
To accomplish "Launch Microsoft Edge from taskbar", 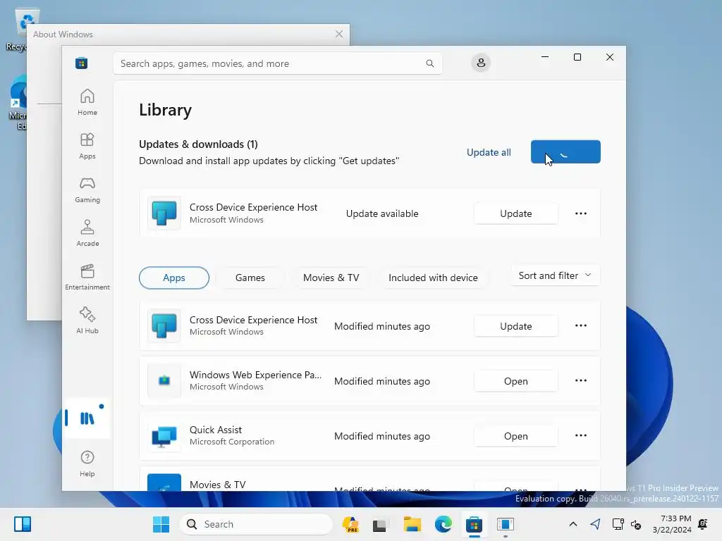I will pyautogui.click(x=443, y=524).
